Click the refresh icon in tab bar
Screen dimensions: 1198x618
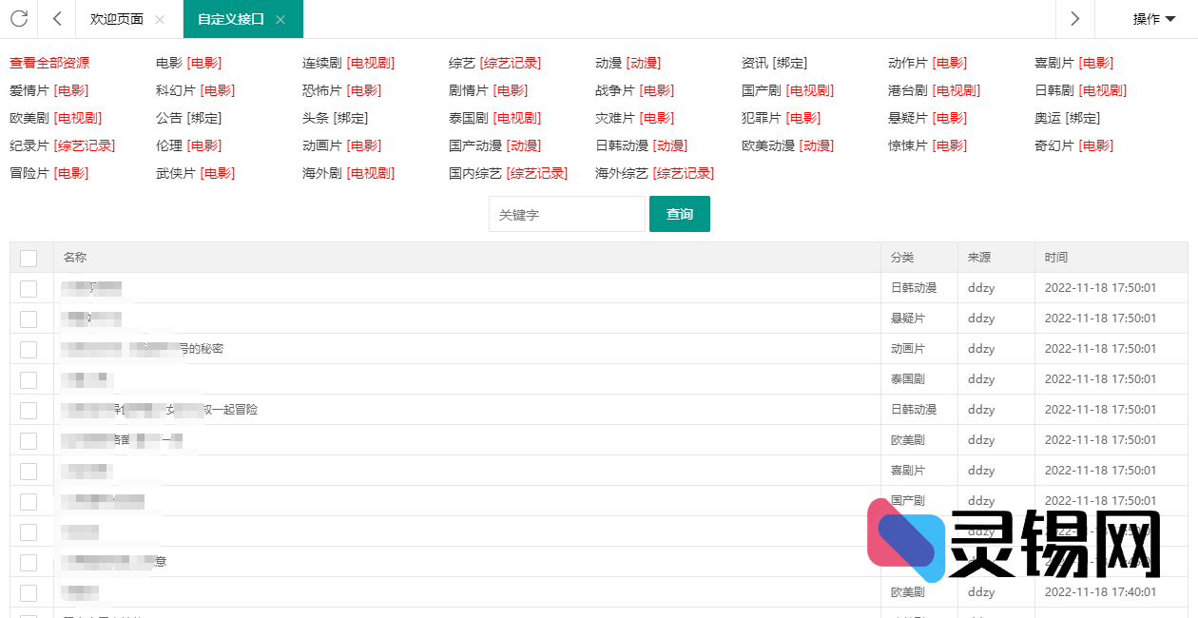19,19
